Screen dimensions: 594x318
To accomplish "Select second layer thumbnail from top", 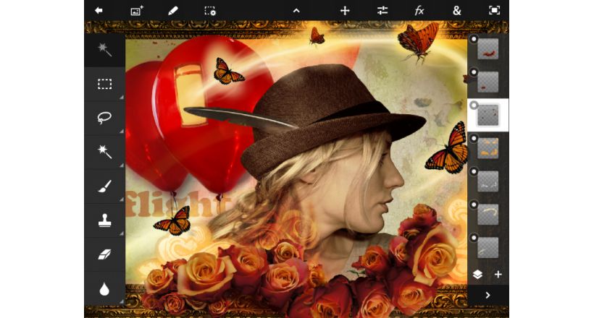I will coord(488,82).
